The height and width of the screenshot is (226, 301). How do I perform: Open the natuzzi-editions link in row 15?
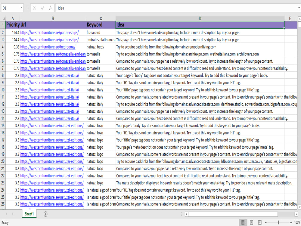click(52, 126)
